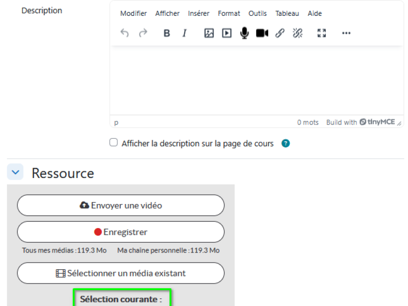Image resolution: width=408 pixels, height=306 pixels.
Task: Open the Modifier menu
Action: coord(134,13)
